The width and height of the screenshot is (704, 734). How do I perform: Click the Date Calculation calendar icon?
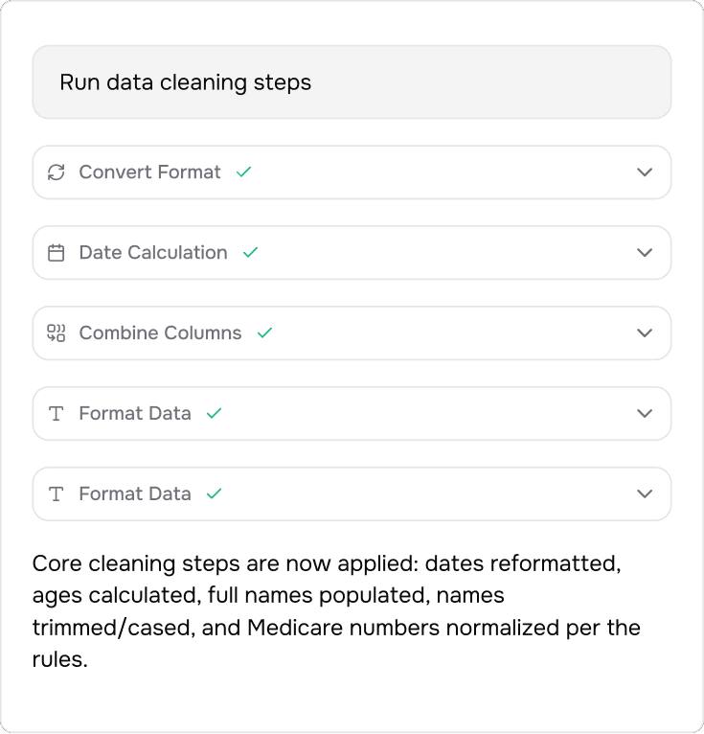point(57,253)
